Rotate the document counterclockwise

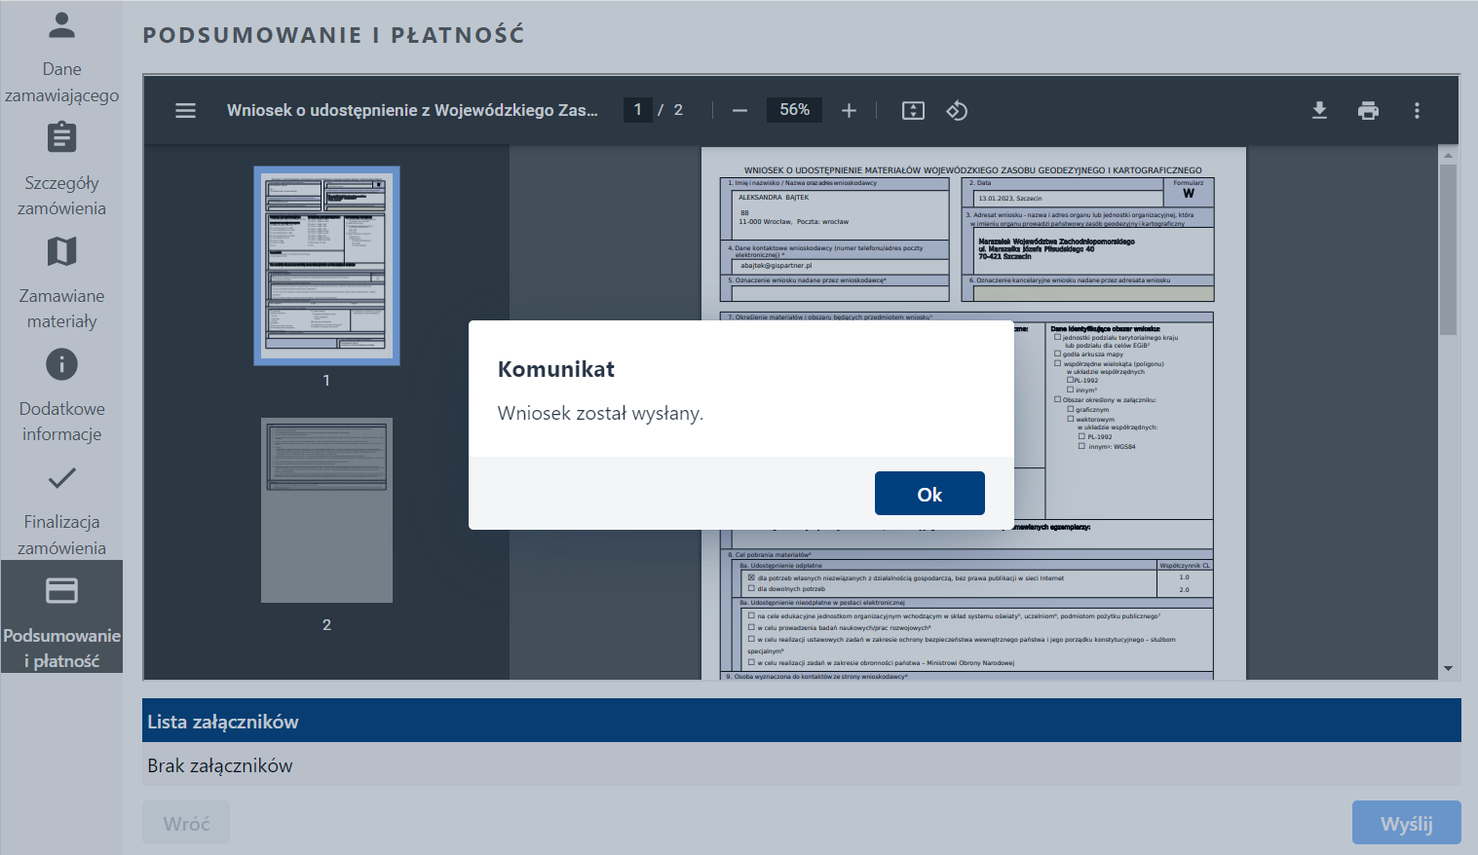(x=957, y=111)
